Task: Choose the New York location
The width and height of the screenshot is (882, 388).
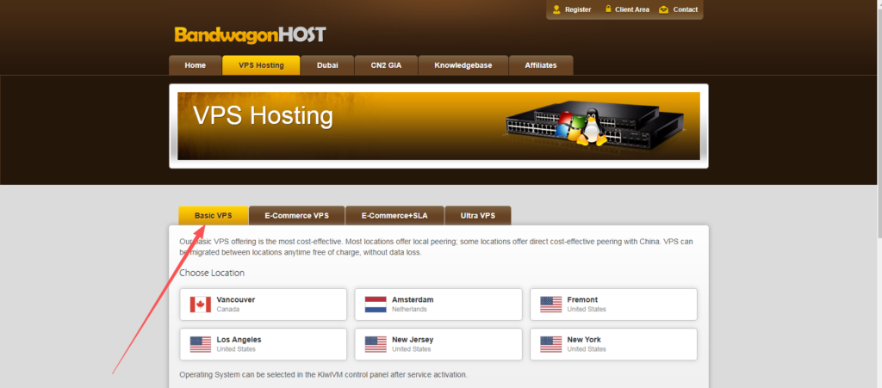Action: pyautogui.click(x=613, y=344)
